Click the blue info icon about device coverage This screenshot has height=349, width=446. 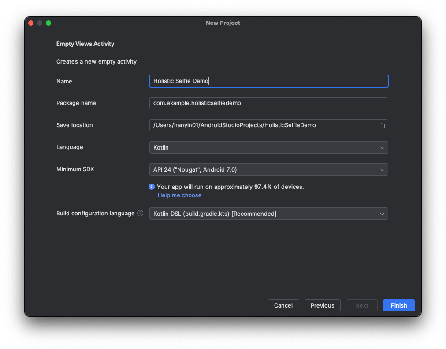[x=151, y=187]
